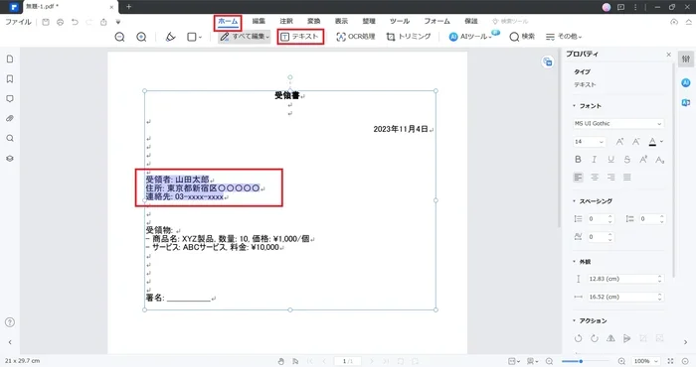Select the highlighter marker tool
The image size is (696, 367).
coord(170,37)
